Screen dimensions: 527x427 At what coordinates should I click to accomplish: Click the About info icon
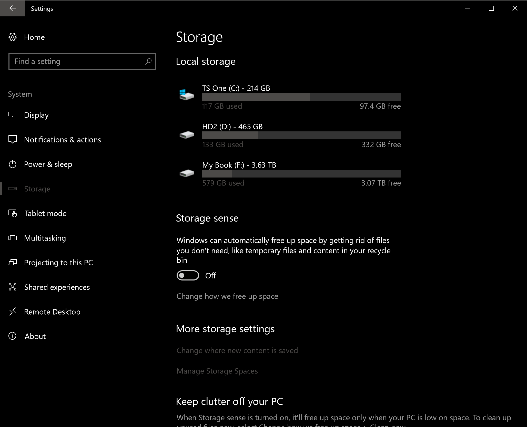tap(12, 336)
